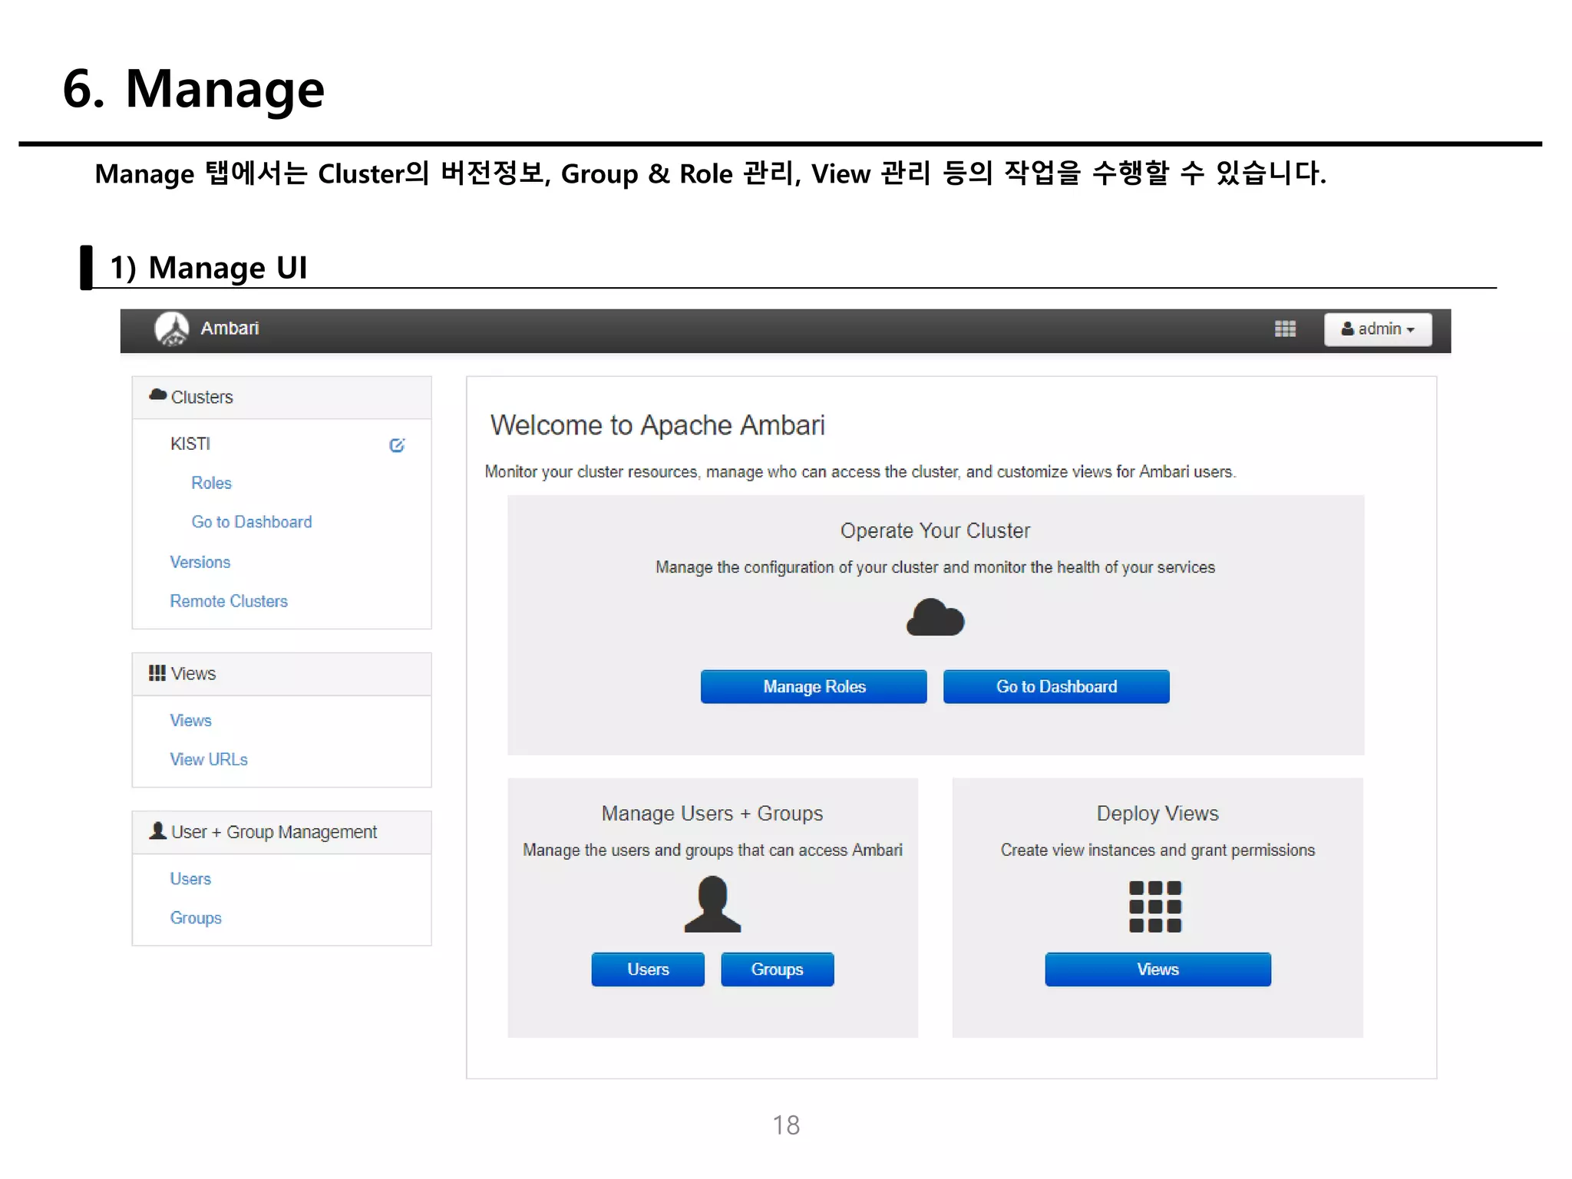The width and height of the screenshot is (1572, 1179).
Task: Open the Versions link
Action: click(200, 562)
